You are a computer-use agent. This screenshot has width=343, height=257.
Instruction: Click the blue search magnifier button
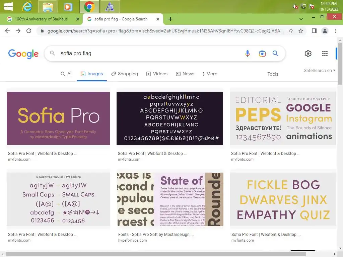[275, 53]
